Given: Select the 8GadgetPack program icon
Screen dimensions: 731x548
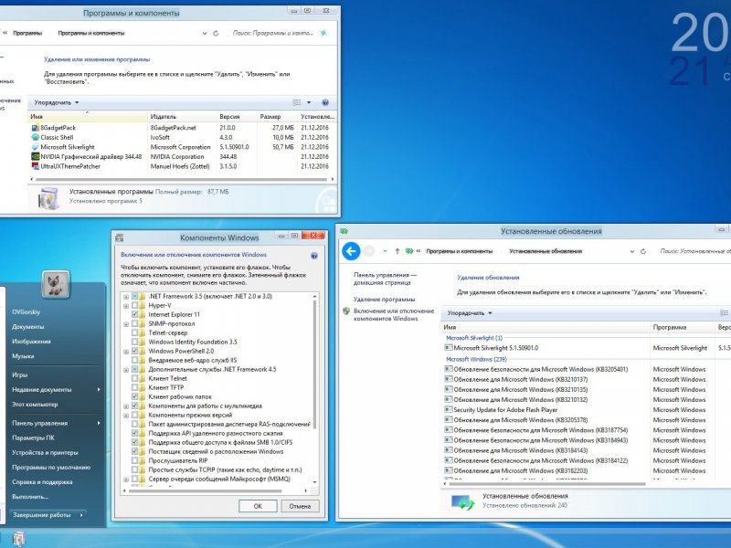Looking at the screenshot, I should (x=35, y=128).
